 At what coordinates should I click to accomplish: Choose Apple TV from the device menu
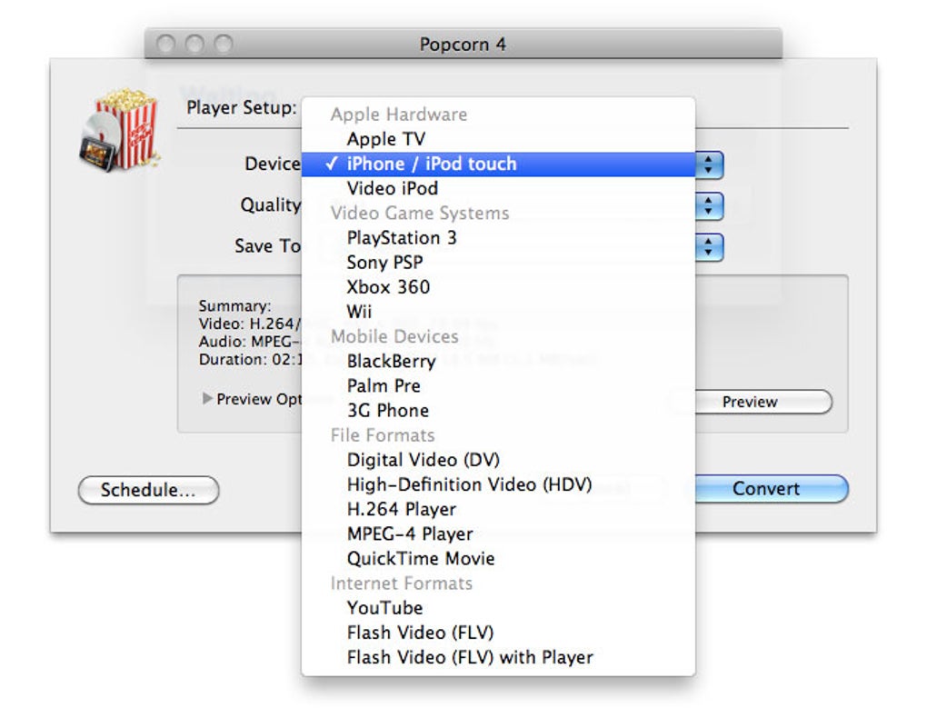point(498,139)
